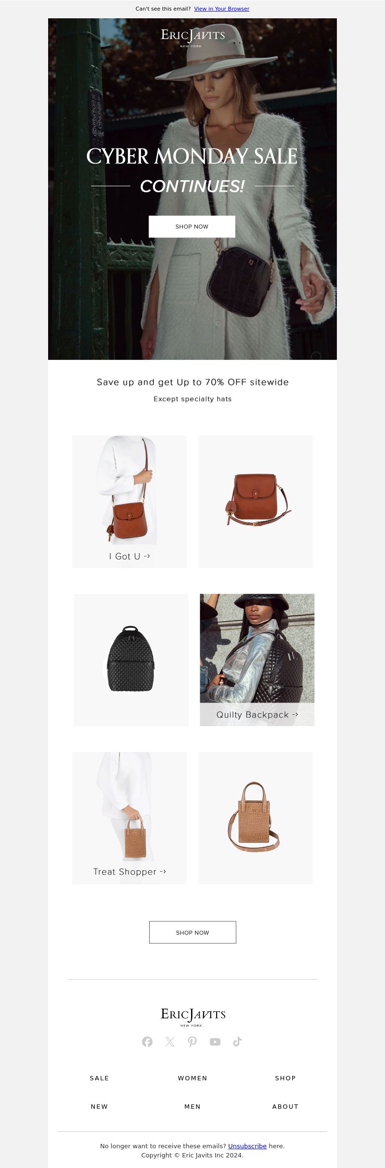The height and width of the screenshot is (1168, 385).
Task: Open the X social icon
Action: coord(170,1042)
